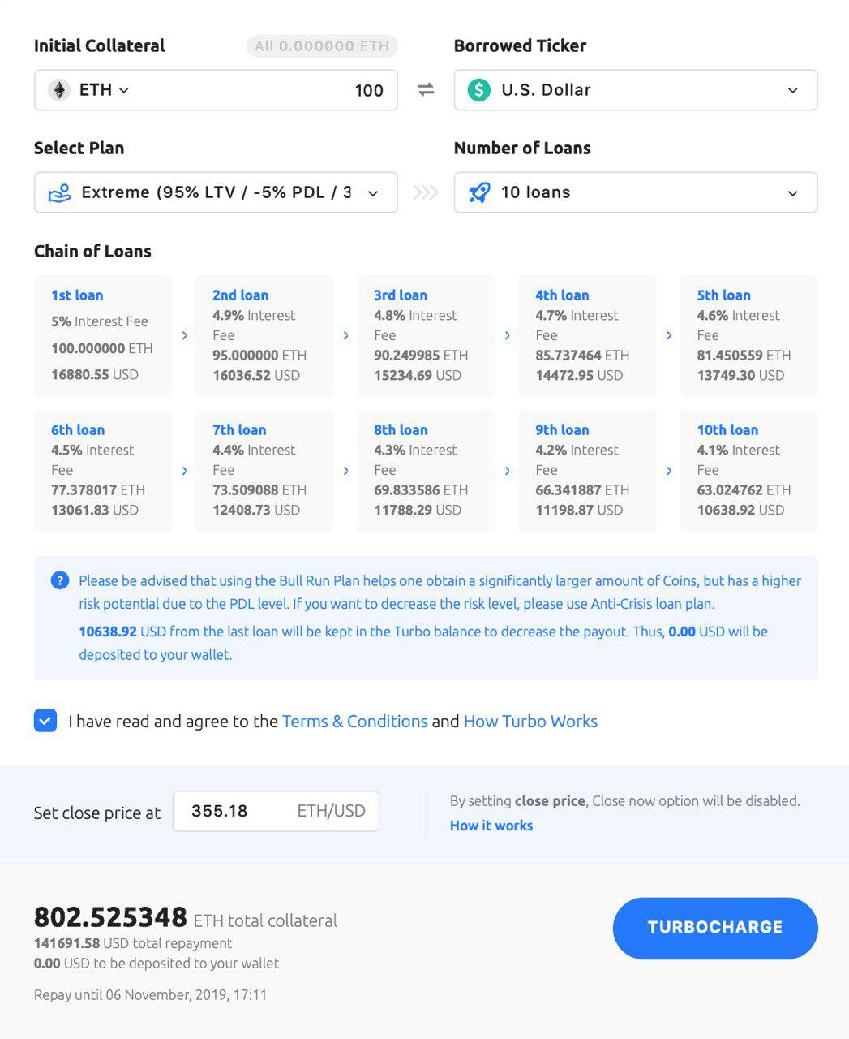849x1039 pixels.
Task: Click the arrow after the 1st loan card
Action: pyautogui.click(x=184, y=335)
